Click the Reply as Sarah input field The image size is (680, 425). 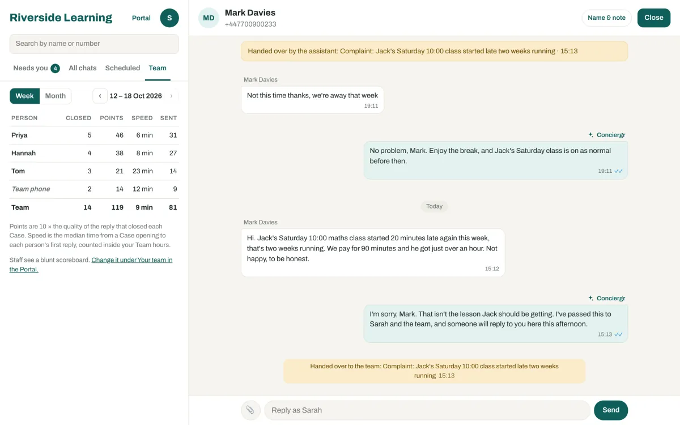click(x=427, y=410)
